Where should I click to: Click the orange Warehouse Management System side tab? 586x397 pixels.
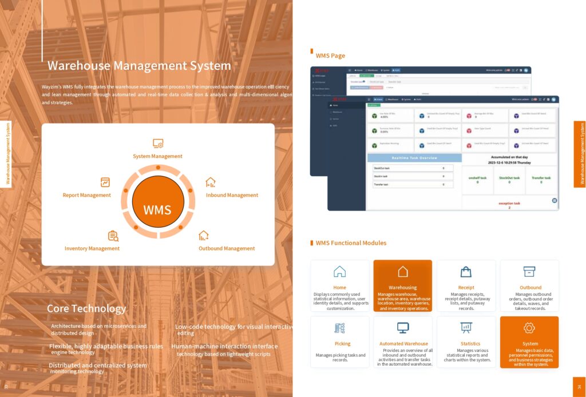click(x=580, y=154)
